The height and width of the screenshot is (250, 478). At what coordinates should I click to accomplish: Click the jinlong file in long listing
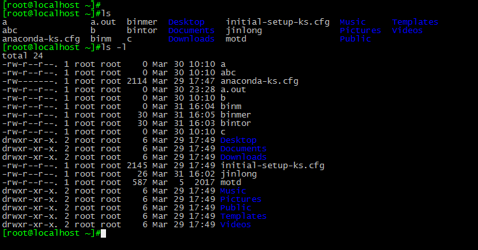(239, 174)
